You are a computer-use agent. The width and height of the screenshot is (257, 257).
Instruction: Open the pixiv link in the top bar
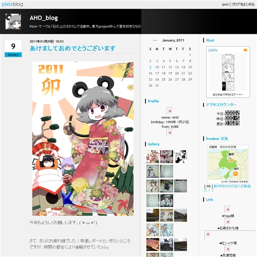coord(225,5)
